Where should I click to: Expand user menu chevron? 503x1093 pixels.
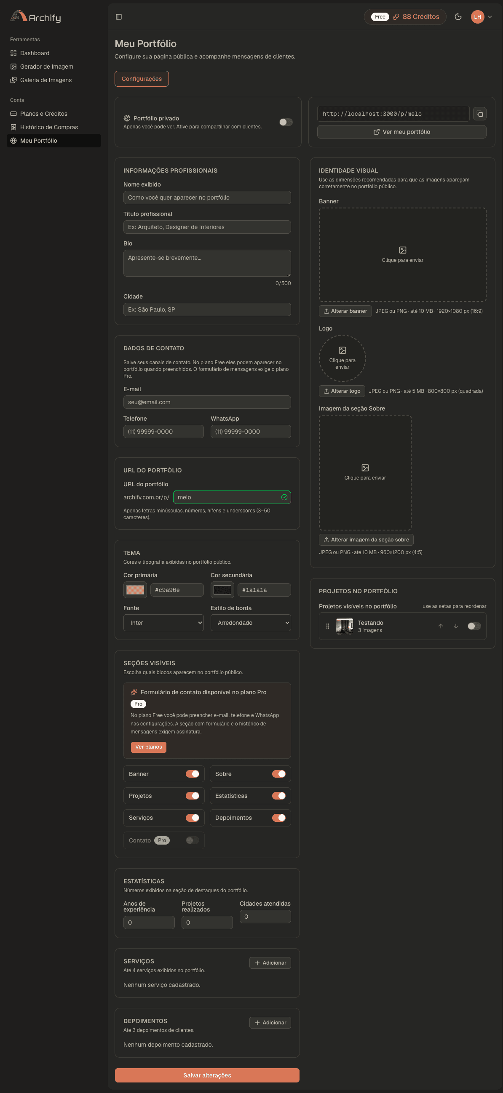[x=490, y=17]
